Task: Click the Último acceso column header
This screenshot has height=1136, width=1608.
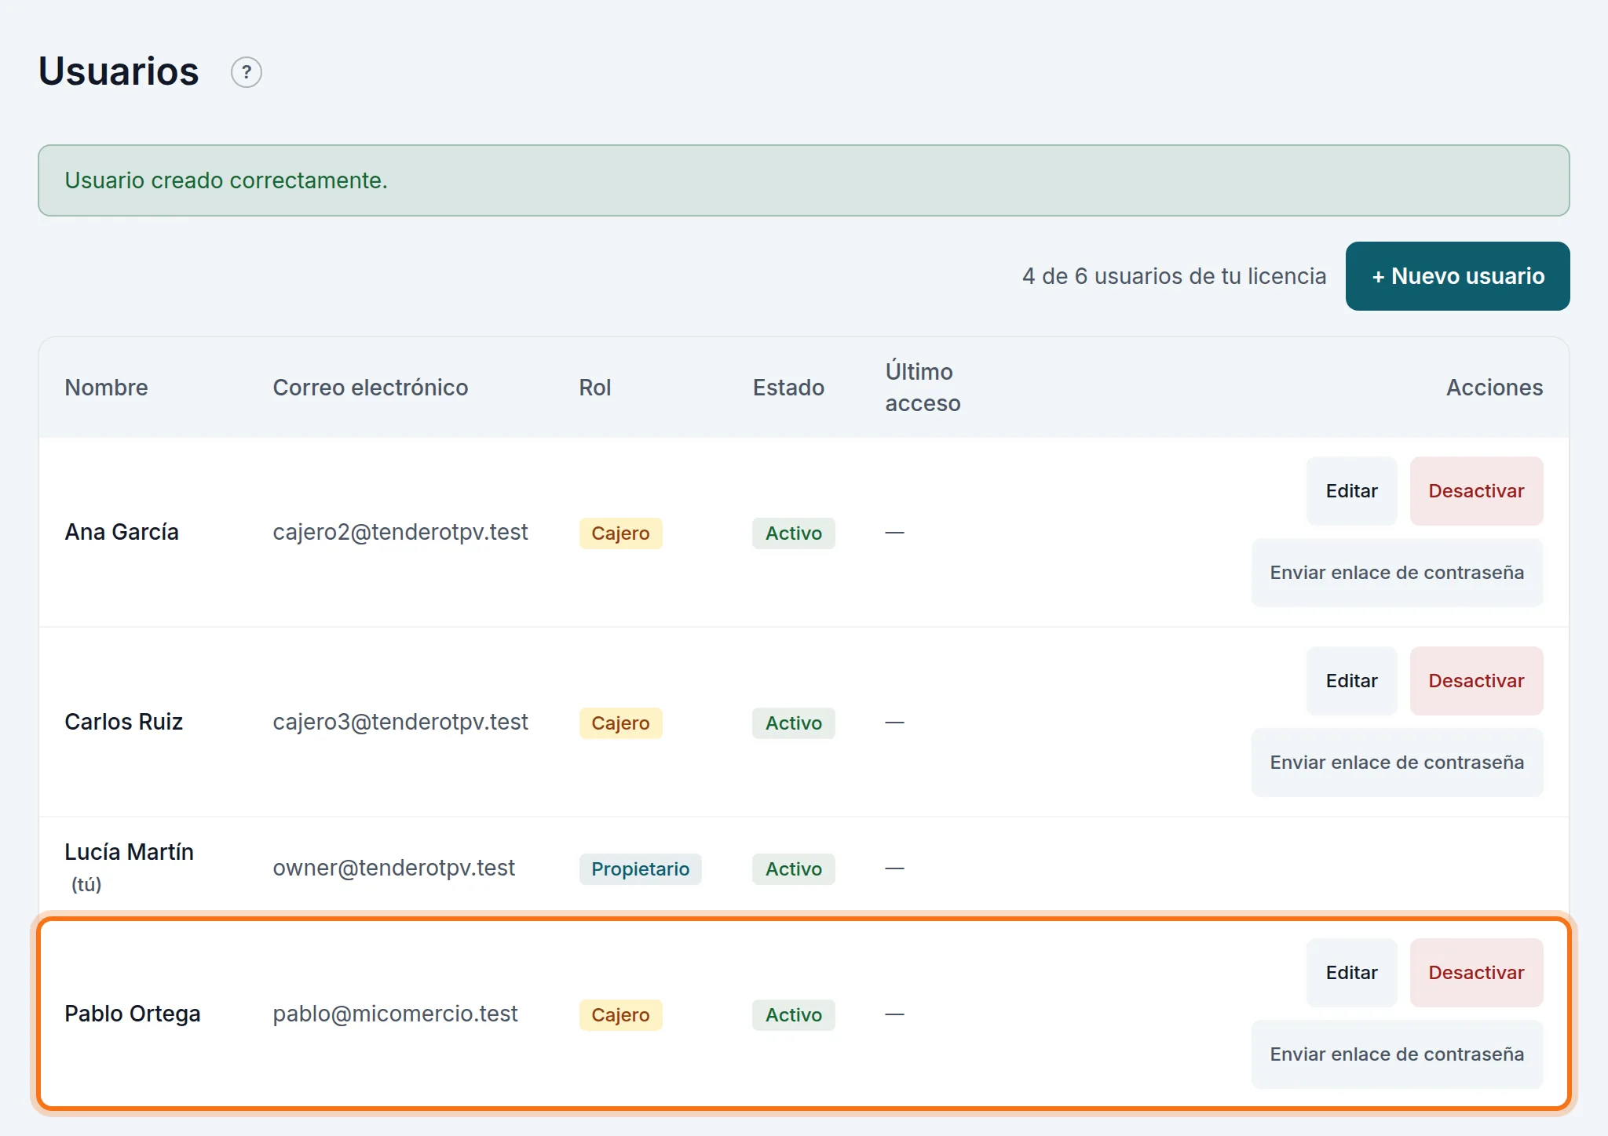Action: click(923, 388)
